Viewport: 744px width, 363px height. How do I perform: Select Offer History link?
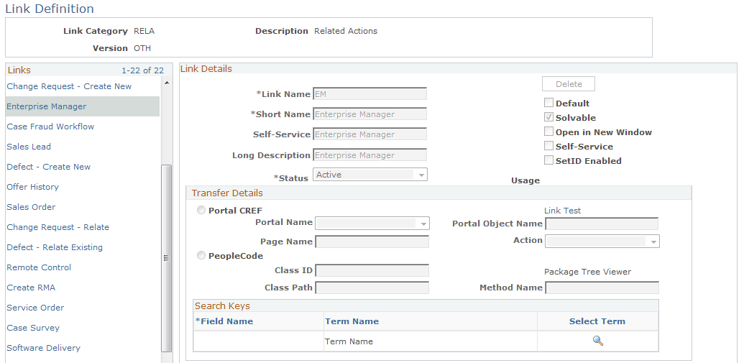33,187
